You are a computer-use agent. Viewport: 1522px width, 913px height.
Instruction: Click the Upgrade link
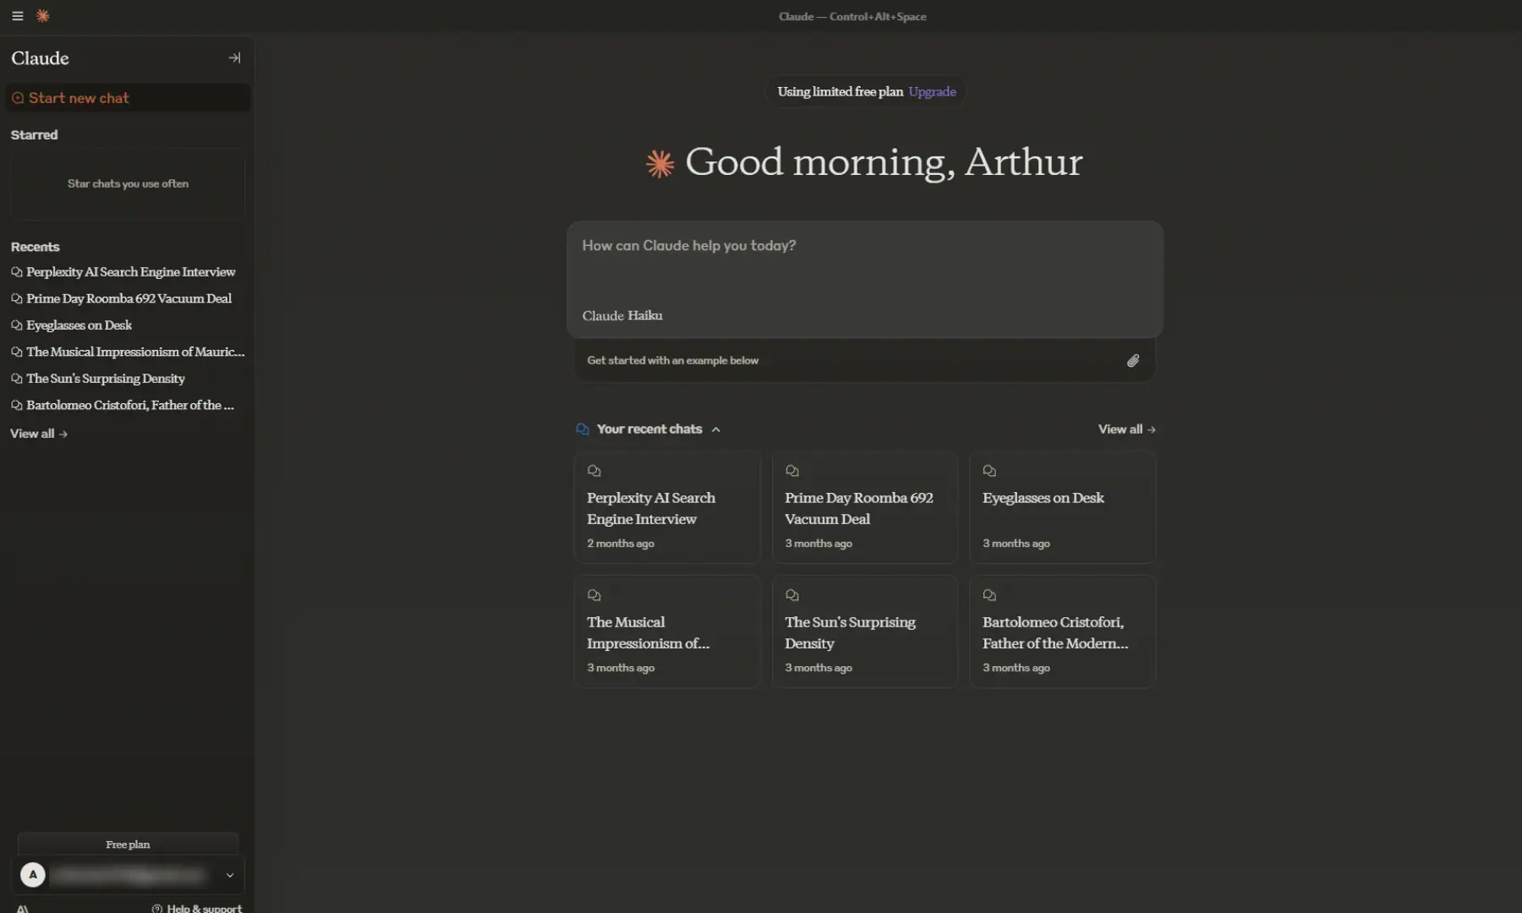coord(932,91)
